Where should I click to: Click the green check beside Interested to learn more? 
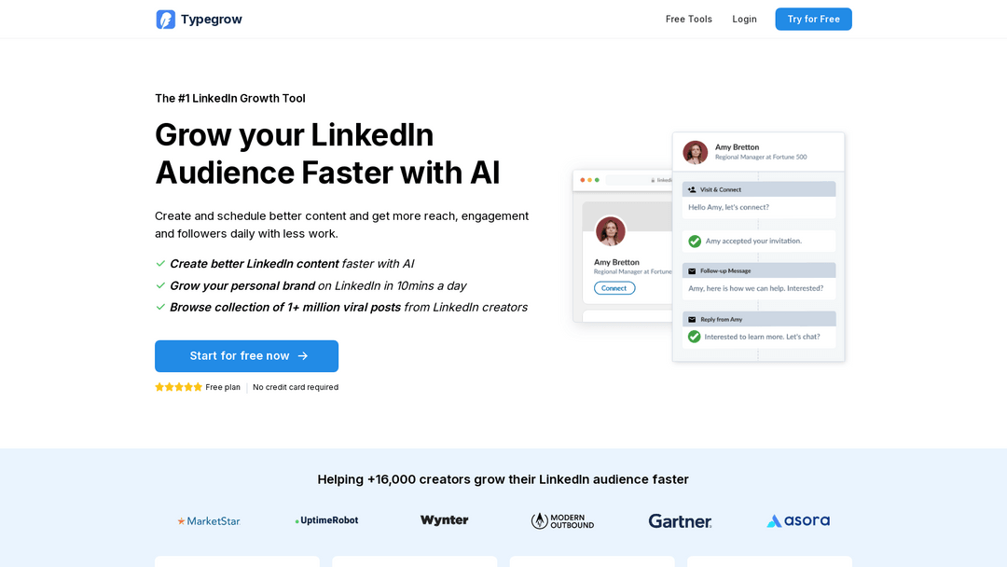coord(695,337)
